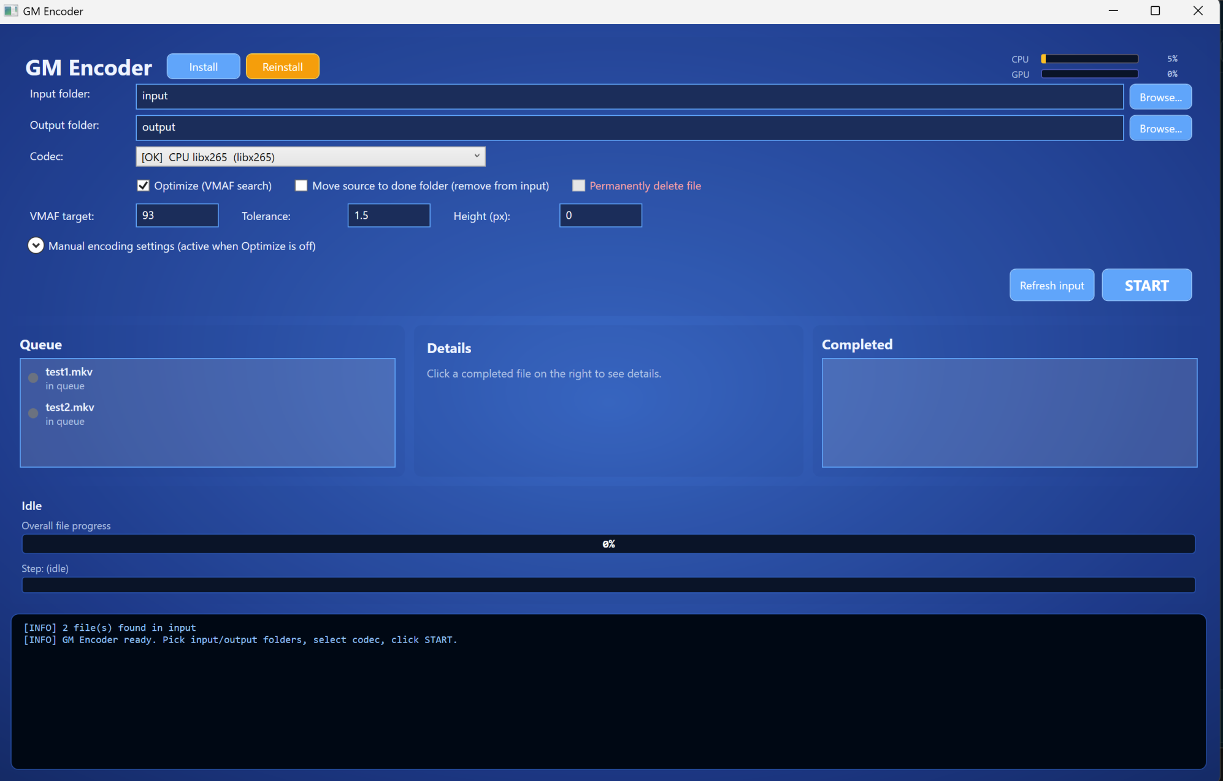Uncheck Optimize (VMAF search)
The image size is (1223, 781).
[x=144, y=186]
